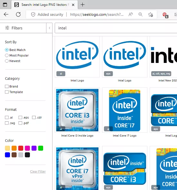
Task: Collapse the Filters sidebar chevron
Action: (50, 28)
